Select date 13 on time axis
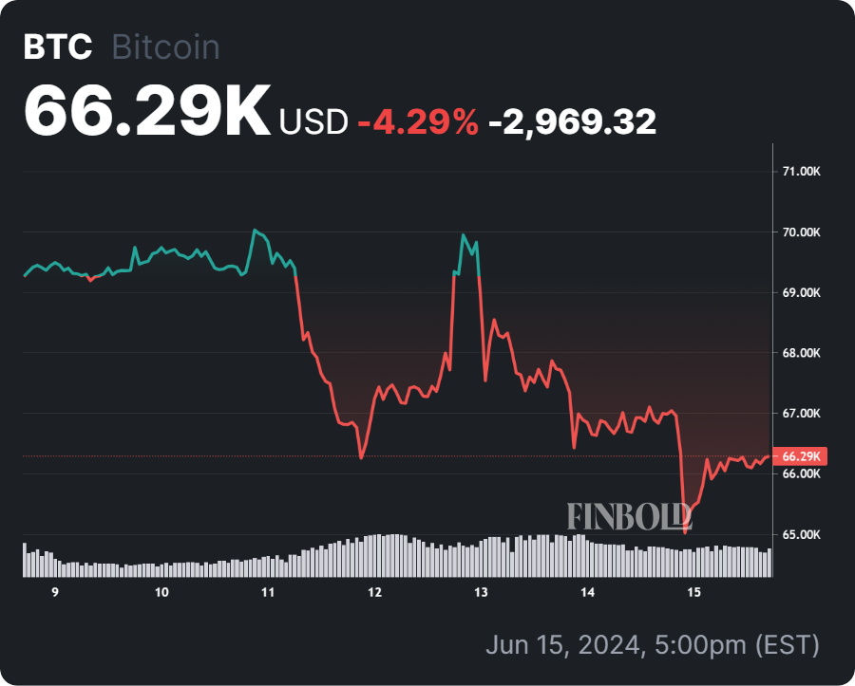This screenshot has height=686, width=855. coord(481,593)
